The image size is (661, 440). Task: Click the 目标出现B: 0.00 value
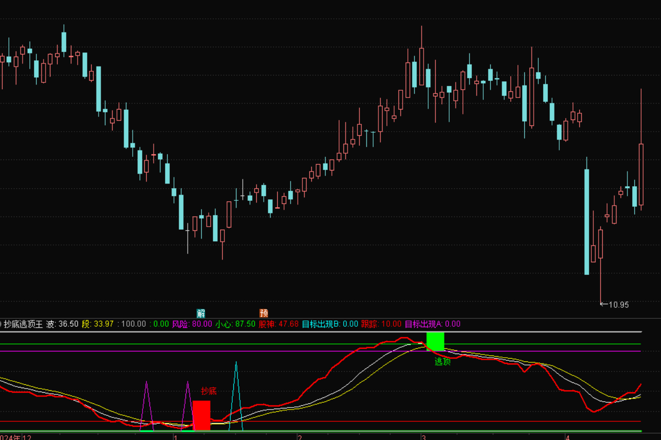pos(330,324)
